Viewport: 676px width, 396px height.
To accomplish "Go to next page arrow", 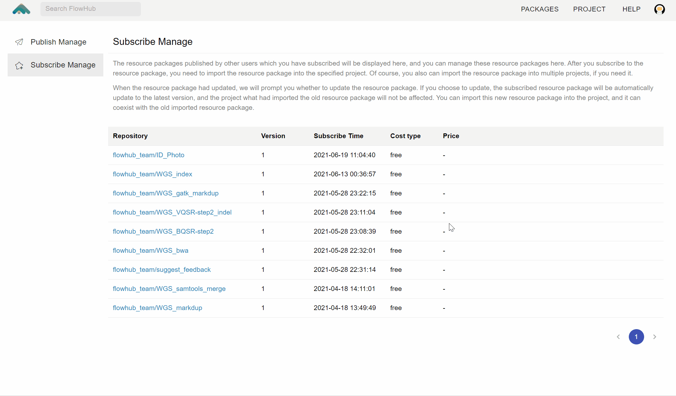I will (655, 337).
